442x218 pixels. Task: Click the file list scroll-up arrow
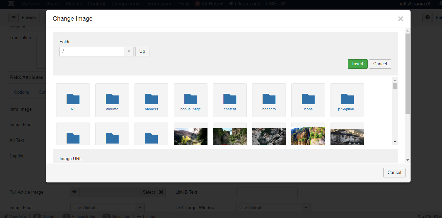tap(395, 80)
